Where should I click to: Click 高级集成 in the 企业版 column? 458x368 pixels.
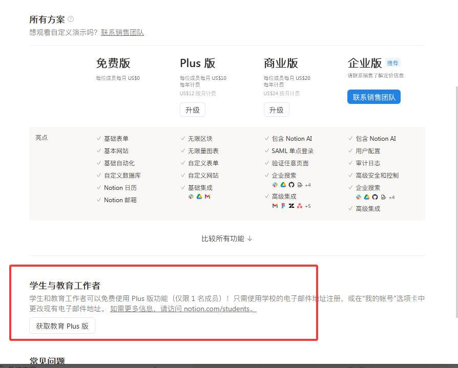coord(368,209)
